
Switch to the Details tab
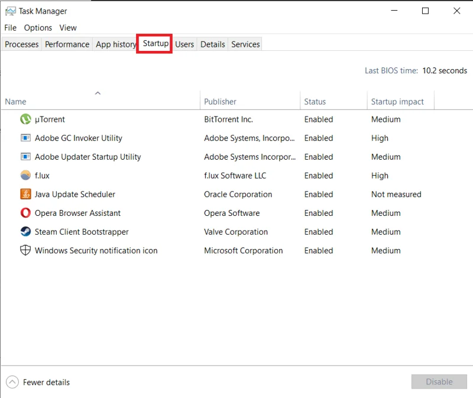(x=213, y=44)
